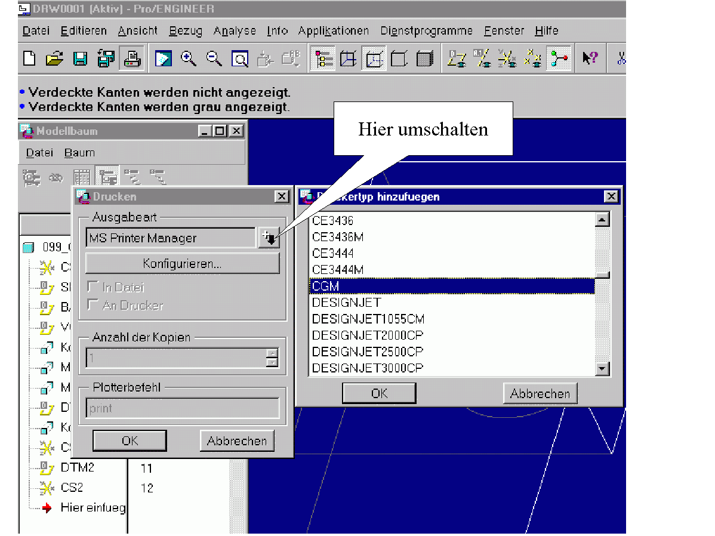Open the Applikationen menu
This screenshot has height=536, width=715.
(334, 30)
